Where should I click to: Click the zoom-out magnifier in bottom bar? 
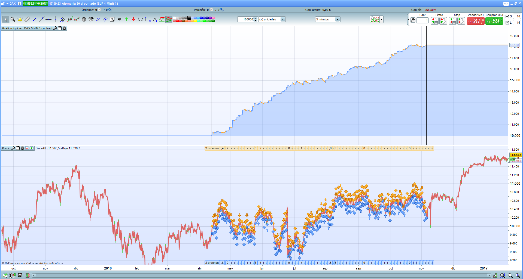coord(510,275)
